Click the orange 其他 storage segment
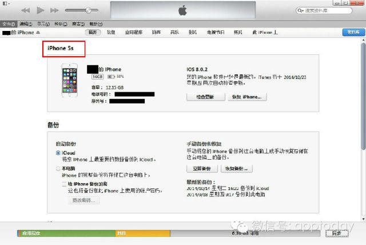 pyautogui.click(x=143, y=234)
